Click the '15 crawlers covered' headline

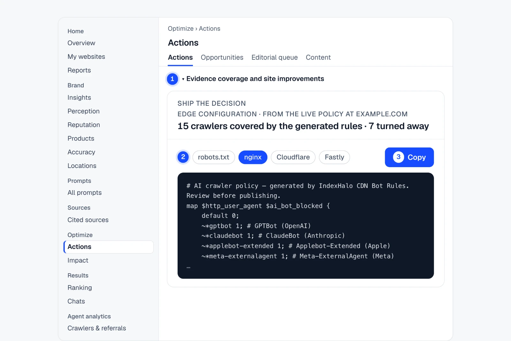(303, 126)
